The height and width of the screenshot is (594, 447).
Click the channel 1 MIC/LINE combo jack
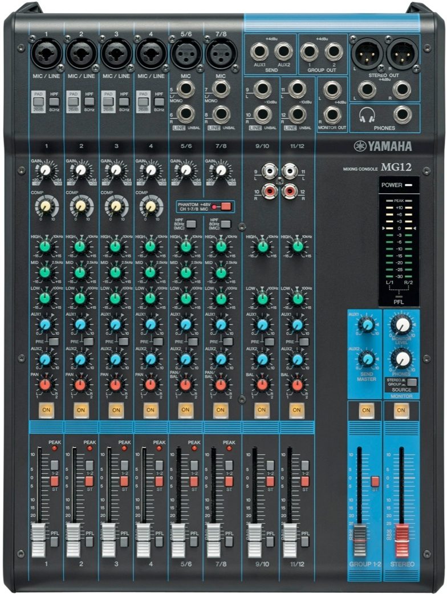(46, 54)
